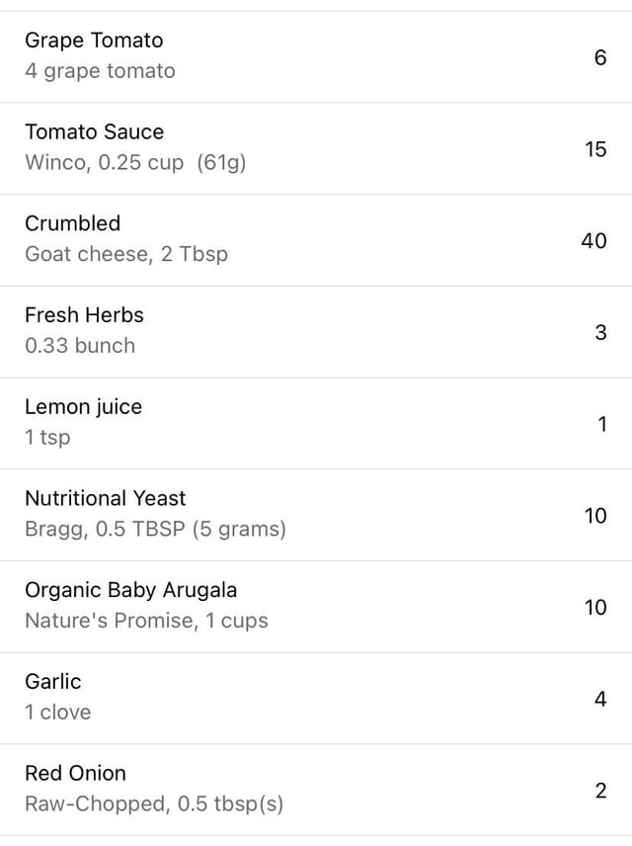The height and width of the screenshot is (846, 632).
Task: Click the 3 calorie value for Fresh Herbs
Action: coord(600,332)
